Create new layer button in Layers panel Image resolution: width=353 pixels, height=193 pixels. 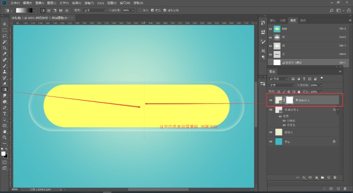(x=328, y=177)
